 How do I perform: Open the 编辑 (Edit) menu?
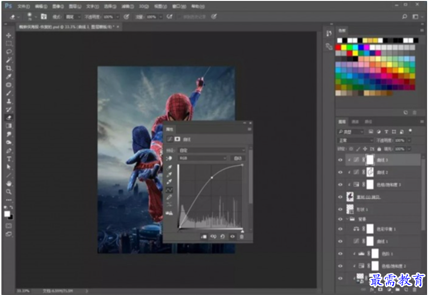pyautogui.click(x=41, y=6)
